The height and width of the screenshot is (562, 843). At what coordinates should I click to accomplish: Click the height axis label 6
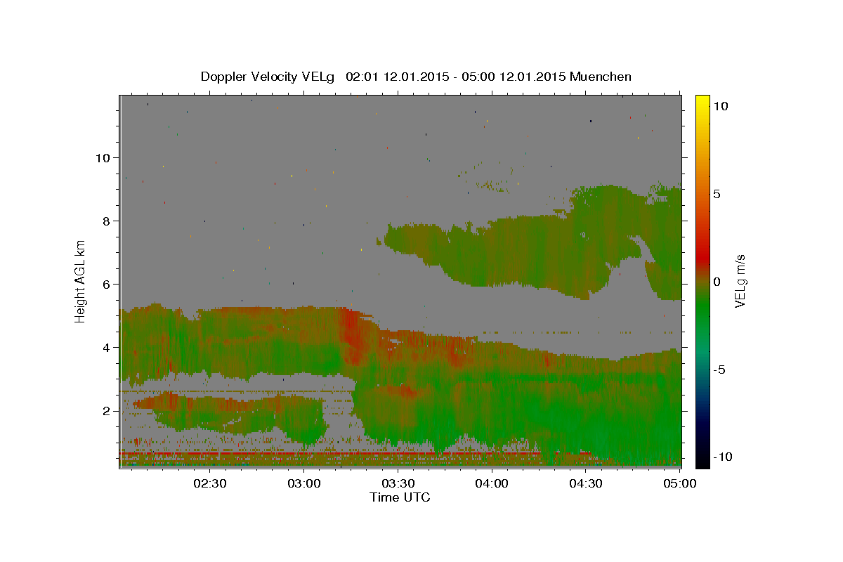[107, 285]
